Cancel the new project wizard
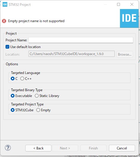This screenshot has width=140, height=157. [x=122, y=148]
